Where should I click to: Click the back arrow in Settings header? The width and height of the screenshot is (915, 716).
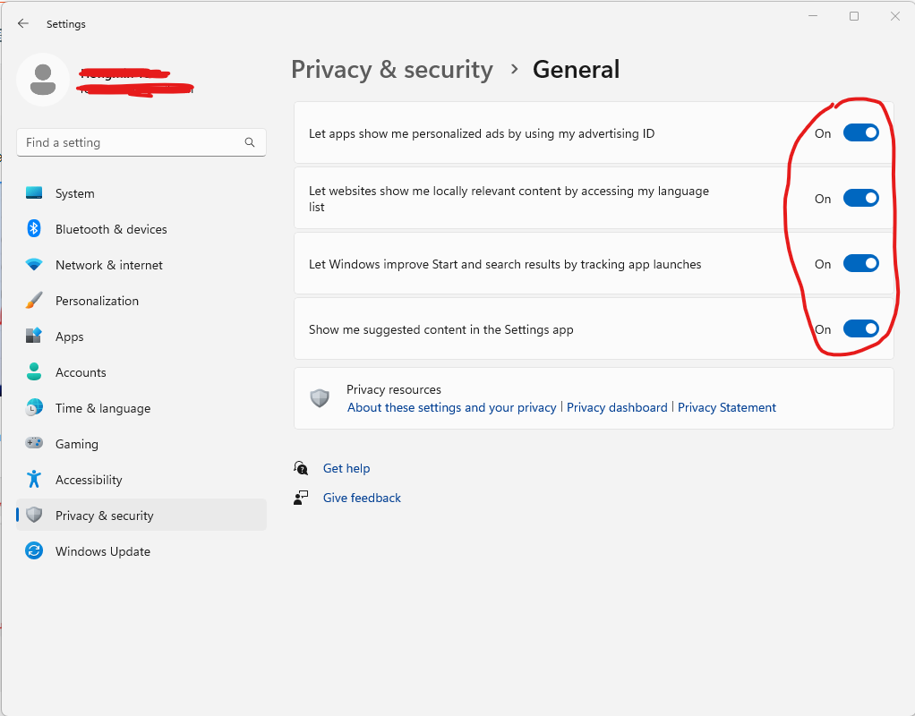(x=22, y=23)
